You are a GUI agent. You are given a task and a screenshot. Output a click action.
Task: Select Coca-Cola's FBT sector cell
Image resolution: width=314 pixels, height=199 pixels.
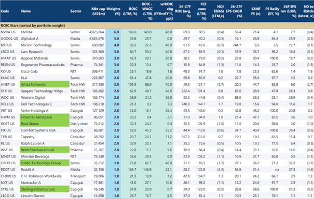point(73,71)
